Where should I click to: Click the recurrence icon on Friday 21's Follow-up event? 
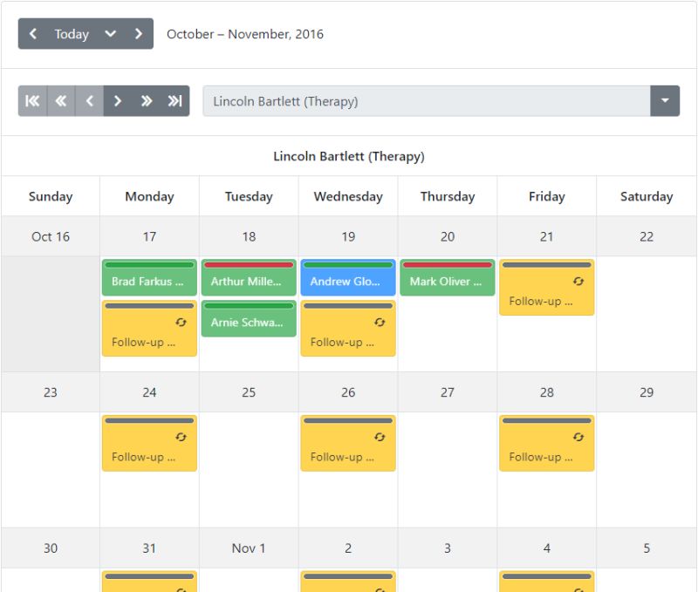tap(578, 281)
